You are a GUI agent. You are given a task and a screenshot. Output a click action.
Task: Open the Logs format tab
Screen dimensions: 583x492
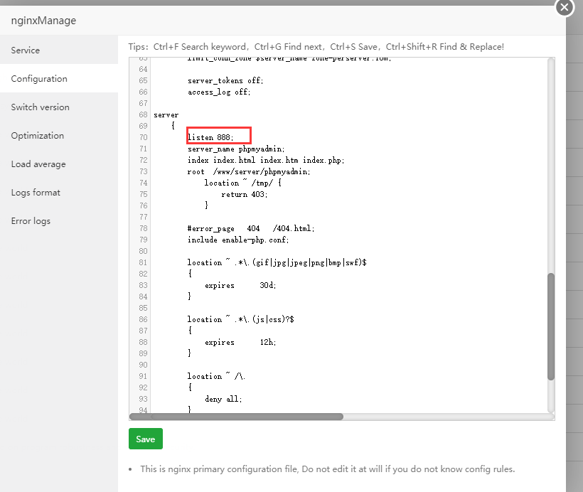click(36, 193)
